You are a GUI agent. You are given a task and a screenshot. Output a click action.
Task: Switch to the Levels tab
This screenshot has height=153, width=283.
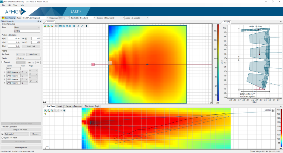pos(60,106)
